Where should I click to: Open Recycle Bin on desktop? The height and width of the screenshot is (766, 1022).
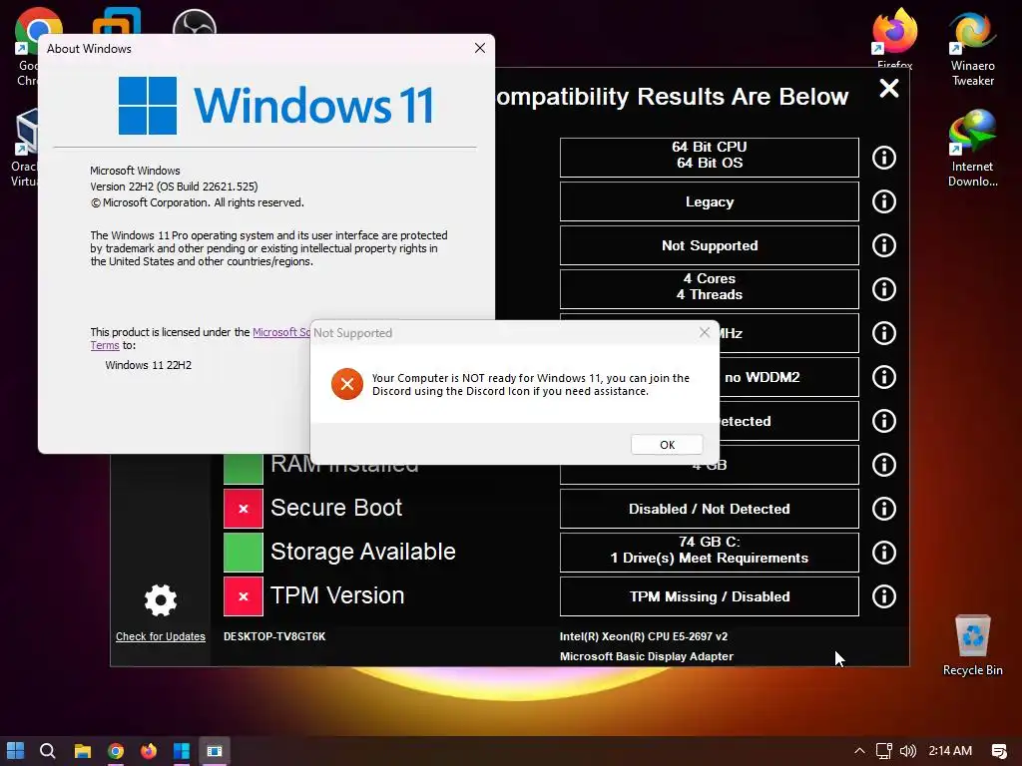pos(972,645)
